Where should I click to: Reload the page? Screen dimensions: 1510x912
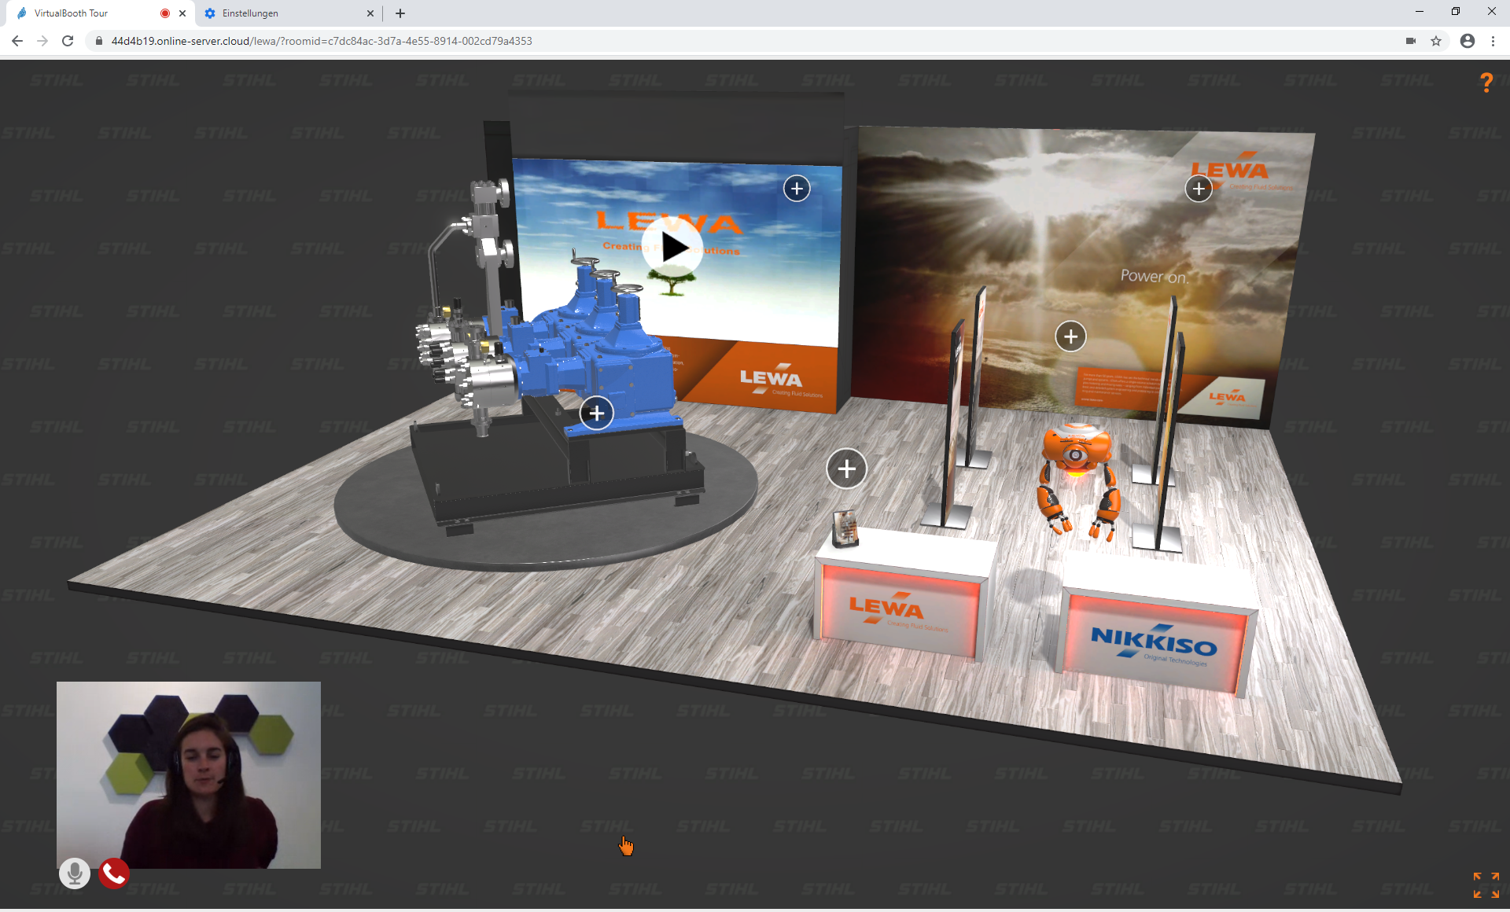tap(68, 41)
